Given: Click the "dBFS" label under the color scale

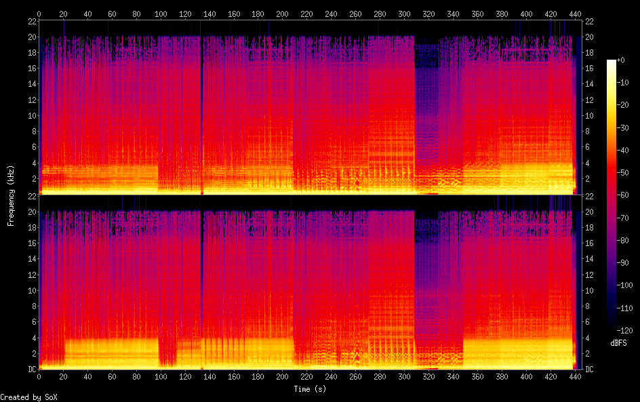Looking at the screenshot, I should pos(618,343).
